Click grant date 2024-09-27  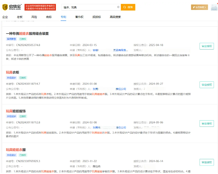[156, 84]
